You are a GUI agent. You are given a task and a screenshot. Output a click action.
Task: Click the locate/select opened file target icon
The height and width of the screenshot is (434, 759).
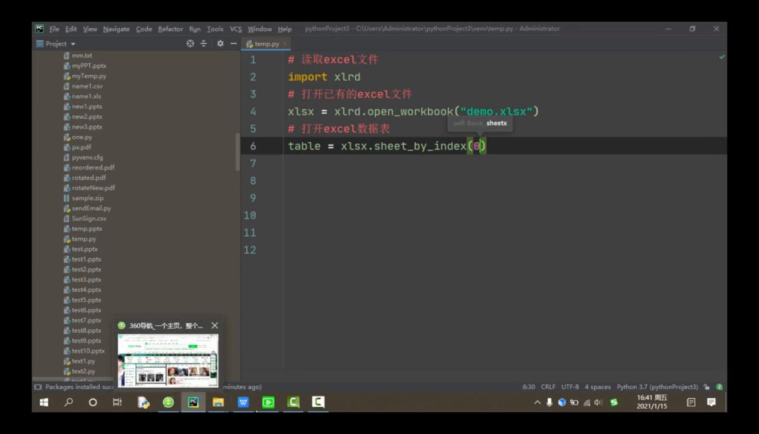[x=190, y=43]
